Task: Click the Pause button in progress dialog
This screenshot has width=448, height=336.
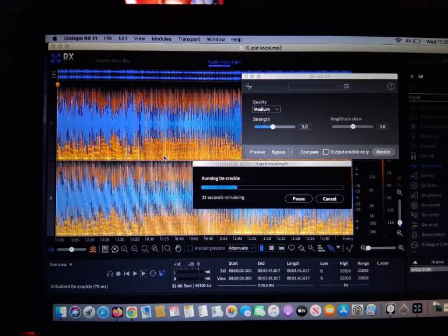Action: tap(298, 199)
